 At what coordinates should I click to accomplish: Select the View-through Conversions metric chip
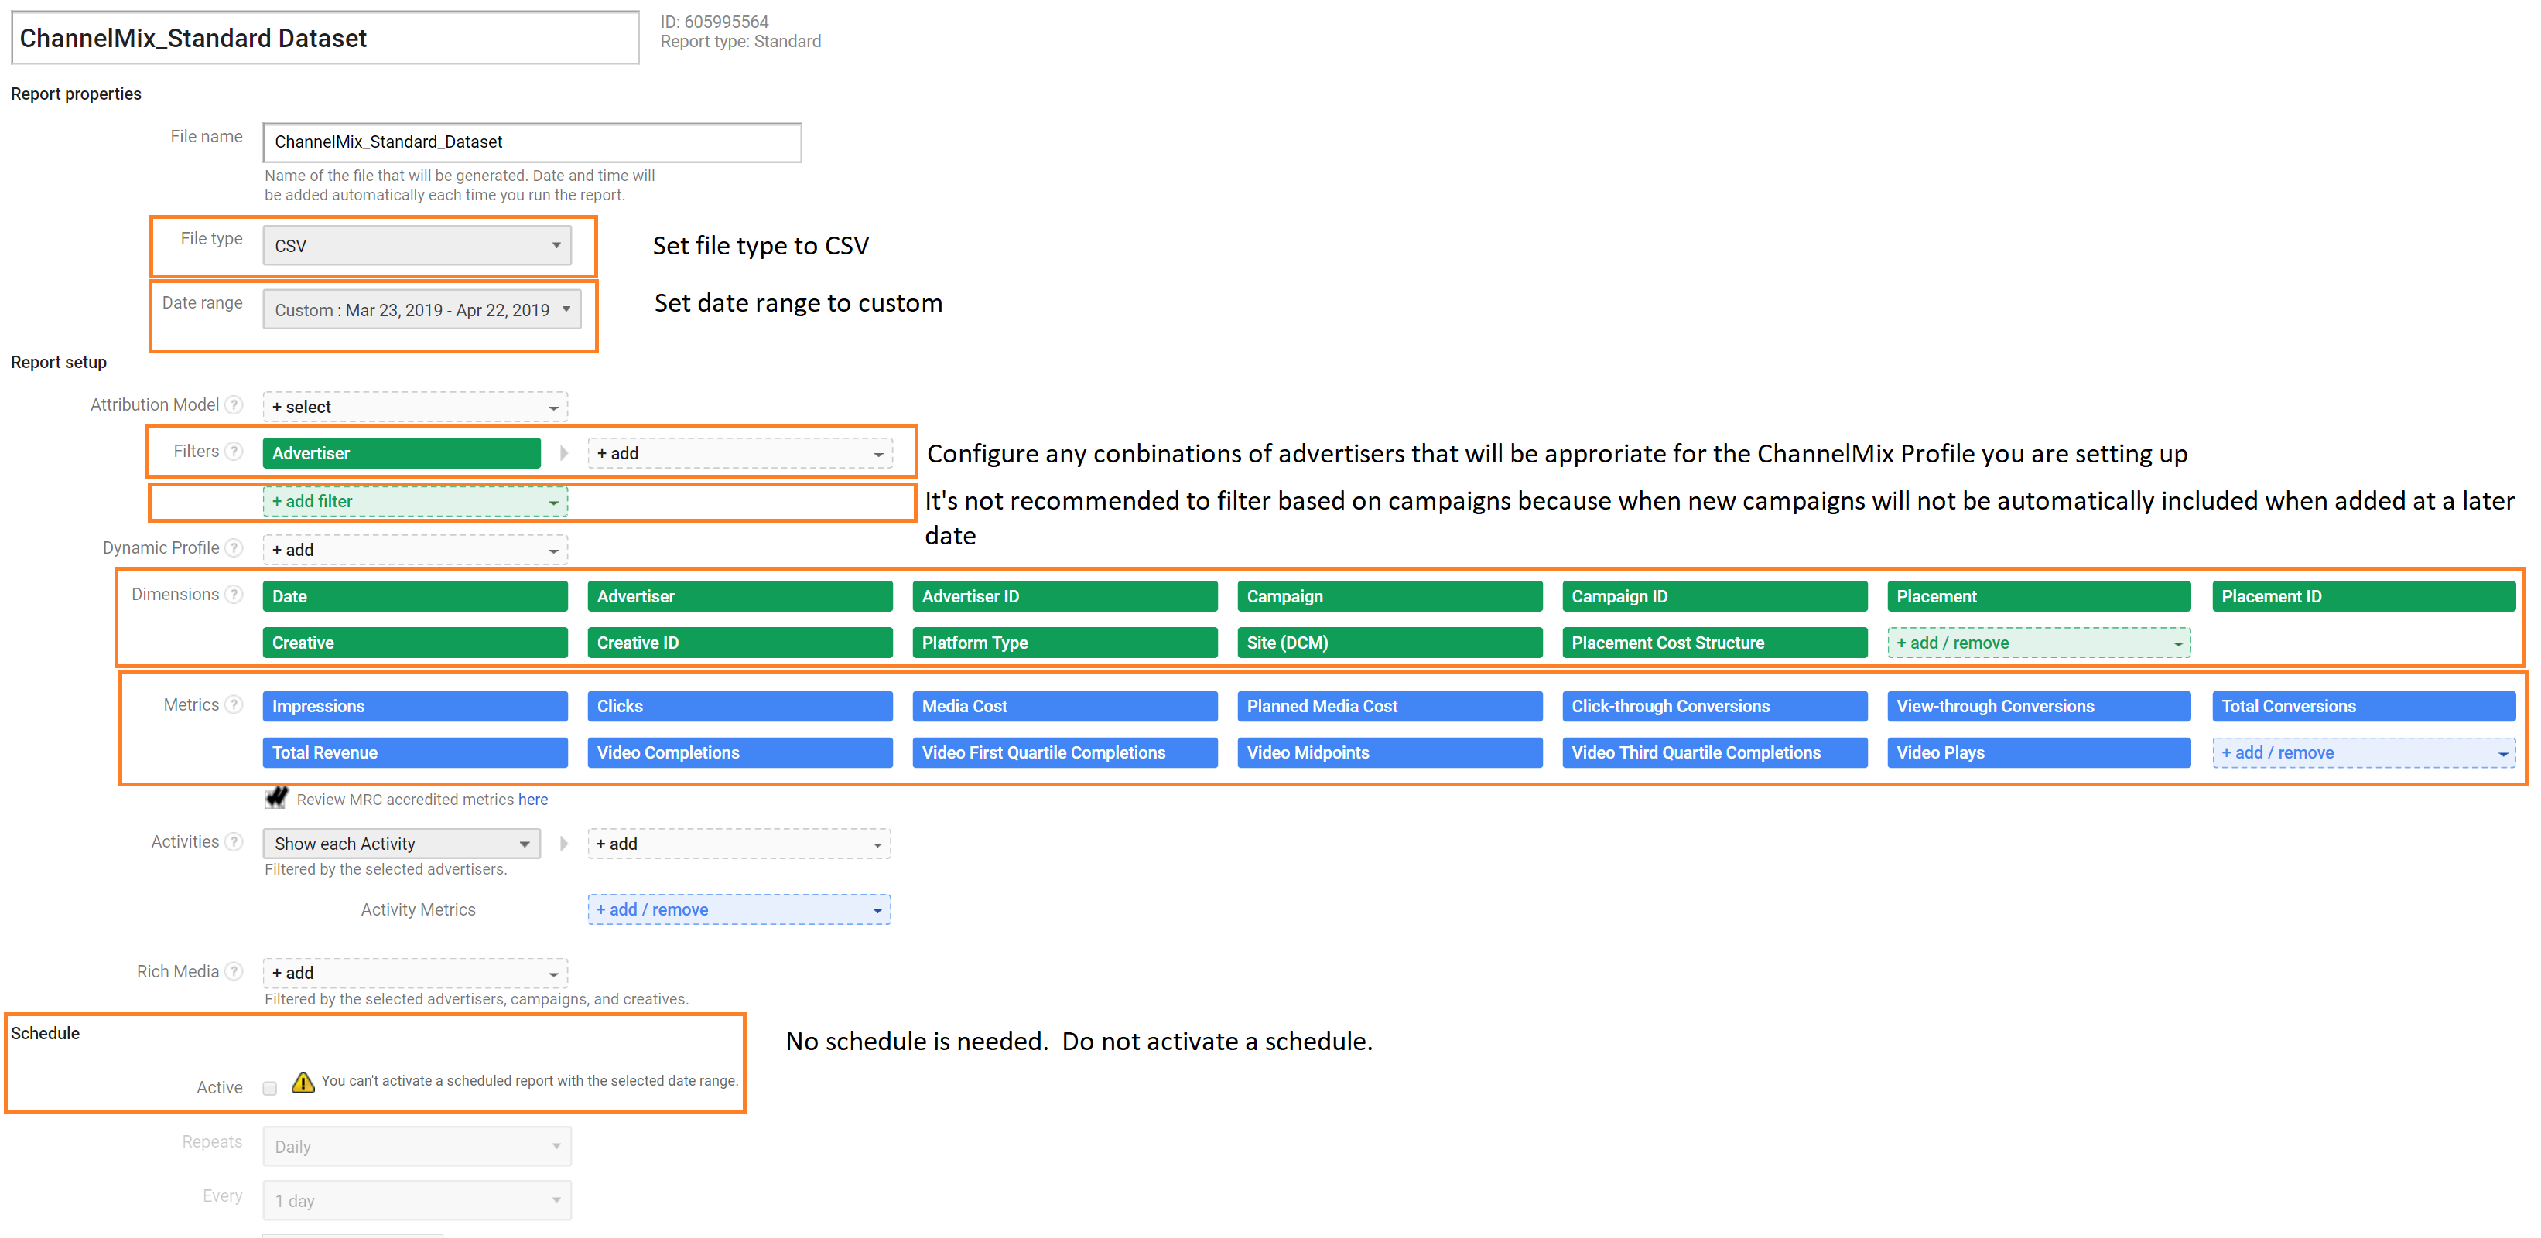point(2039,707)
